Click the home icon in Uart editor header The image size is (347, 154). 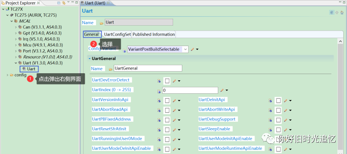pos(342,13)
